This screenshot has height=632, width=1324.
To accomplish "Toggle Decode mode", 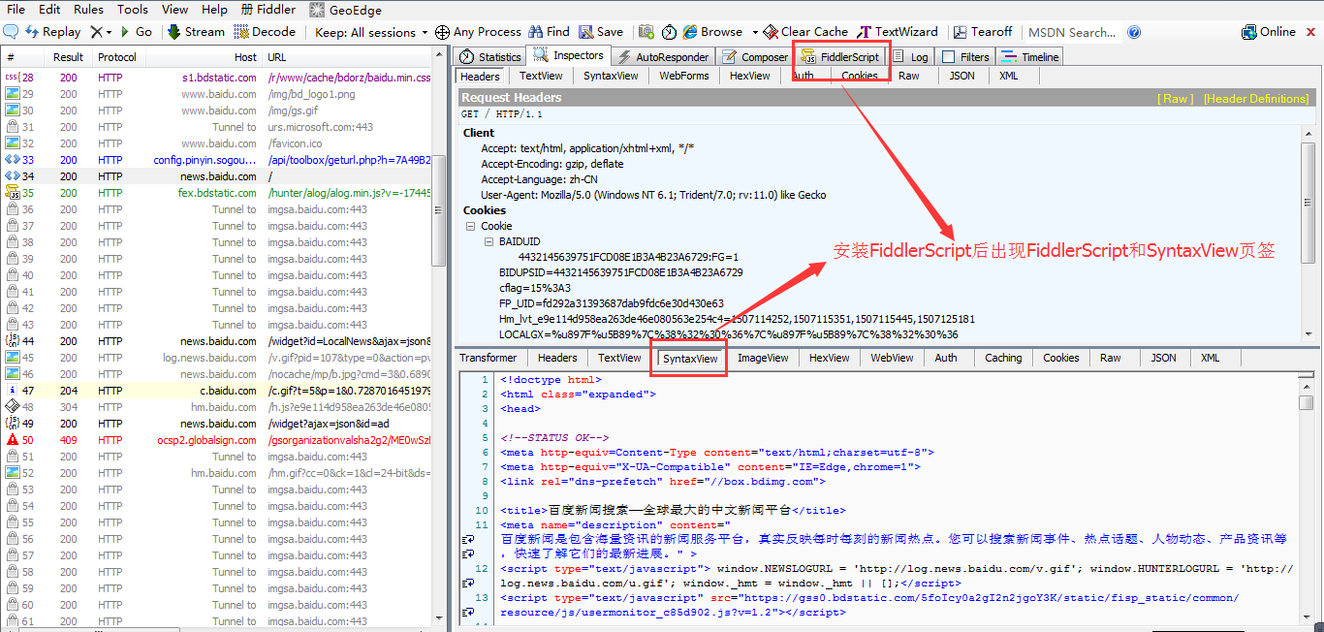I will (265, 32).
